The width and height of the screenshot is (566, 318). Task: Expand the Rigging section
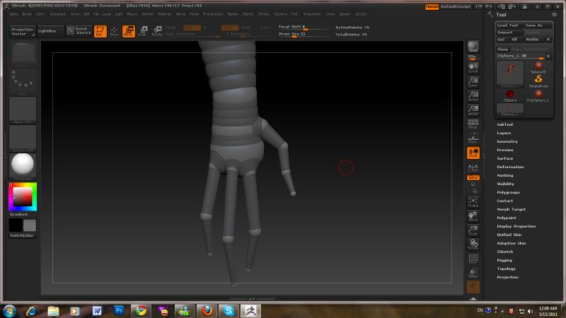pos(504,260)
